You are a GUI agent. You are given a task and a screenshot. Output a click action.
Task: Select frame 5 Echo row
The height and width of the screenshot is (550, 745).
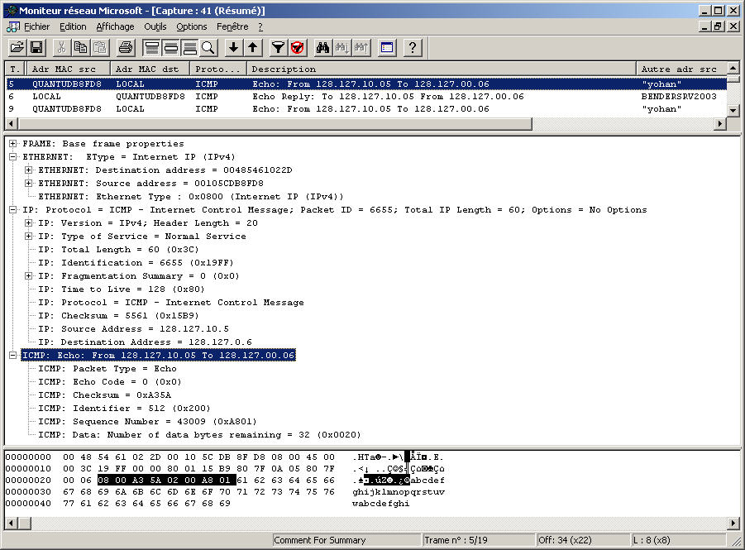click(365, 84)
